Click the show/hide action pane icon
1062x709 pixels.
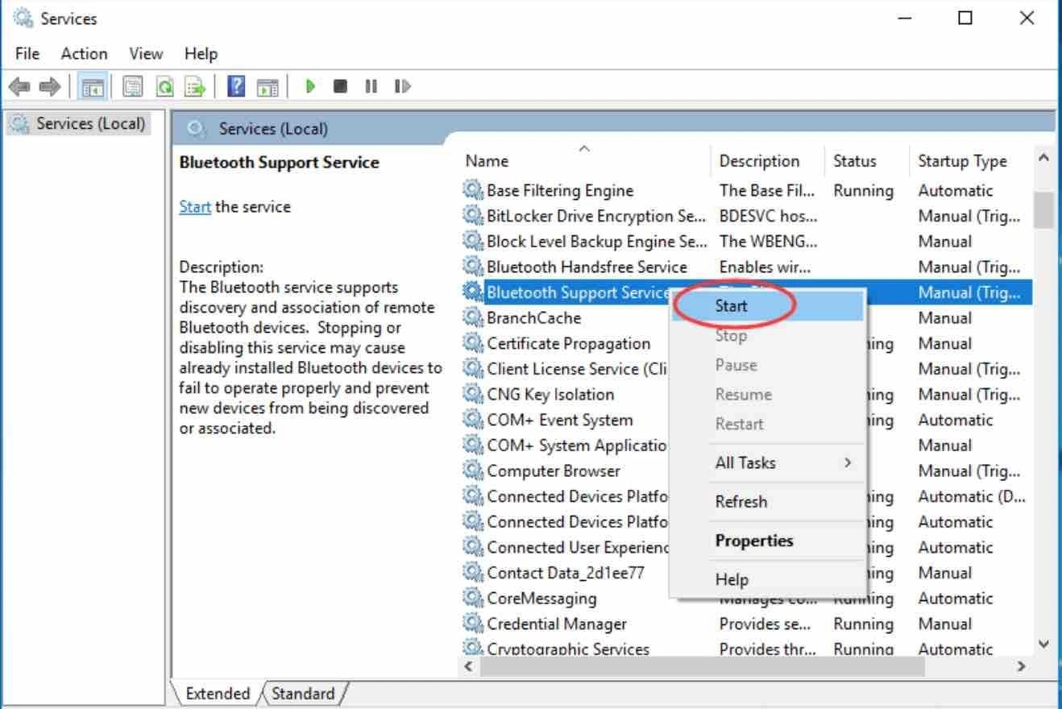[268, 86]
